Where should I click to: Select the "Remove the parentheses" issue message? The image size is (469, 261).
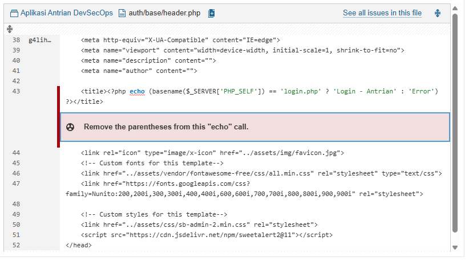coord(166,127)
